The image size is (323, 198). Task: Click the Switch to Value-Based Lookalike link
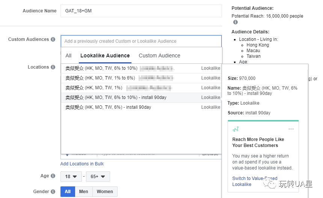point(255,181)
